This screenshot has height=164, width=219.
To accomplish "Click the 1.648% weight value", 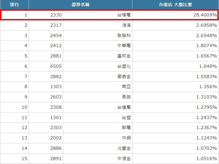I will click(x=208, y=66).
